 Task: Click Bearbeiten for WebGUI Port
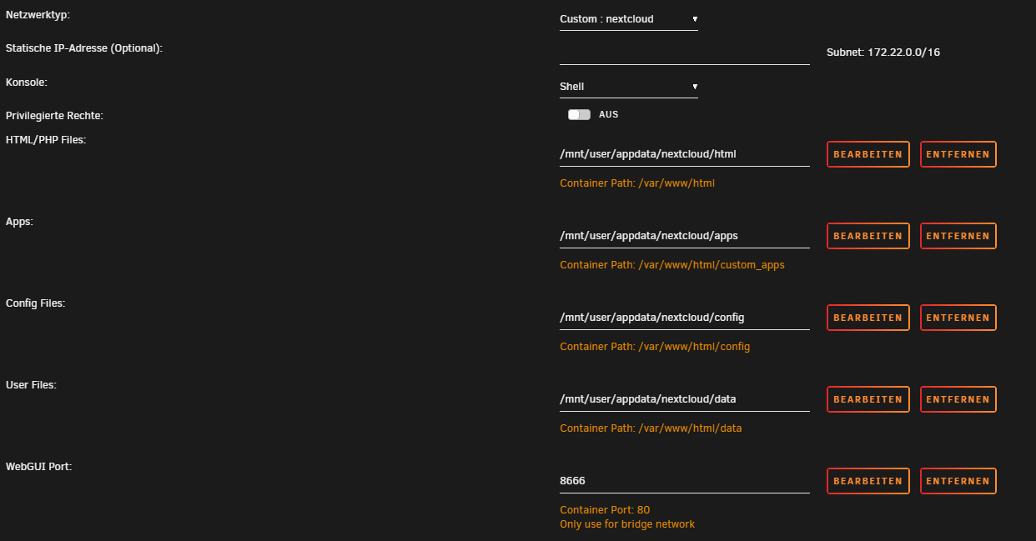[868, 481]
